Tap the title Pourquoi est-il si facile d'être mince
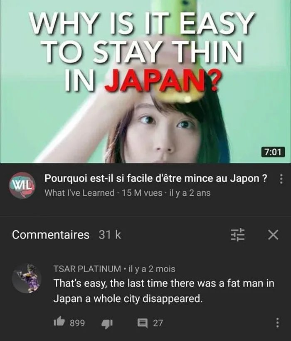The image size is (291, 341). 156,179
